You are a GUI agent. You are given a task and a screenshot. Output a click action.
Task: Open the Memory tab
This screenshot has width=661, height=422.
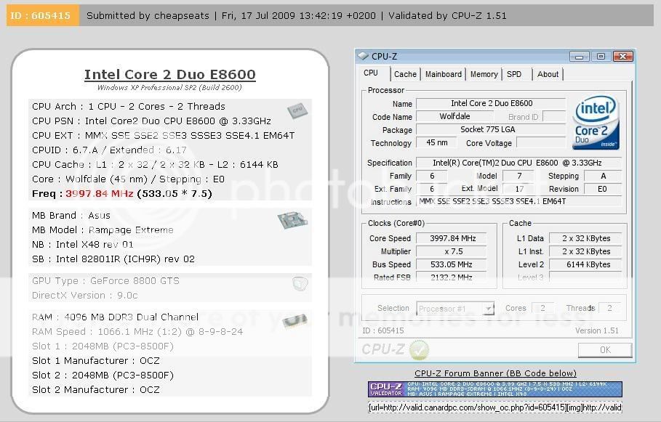click(x=484, y=74)
